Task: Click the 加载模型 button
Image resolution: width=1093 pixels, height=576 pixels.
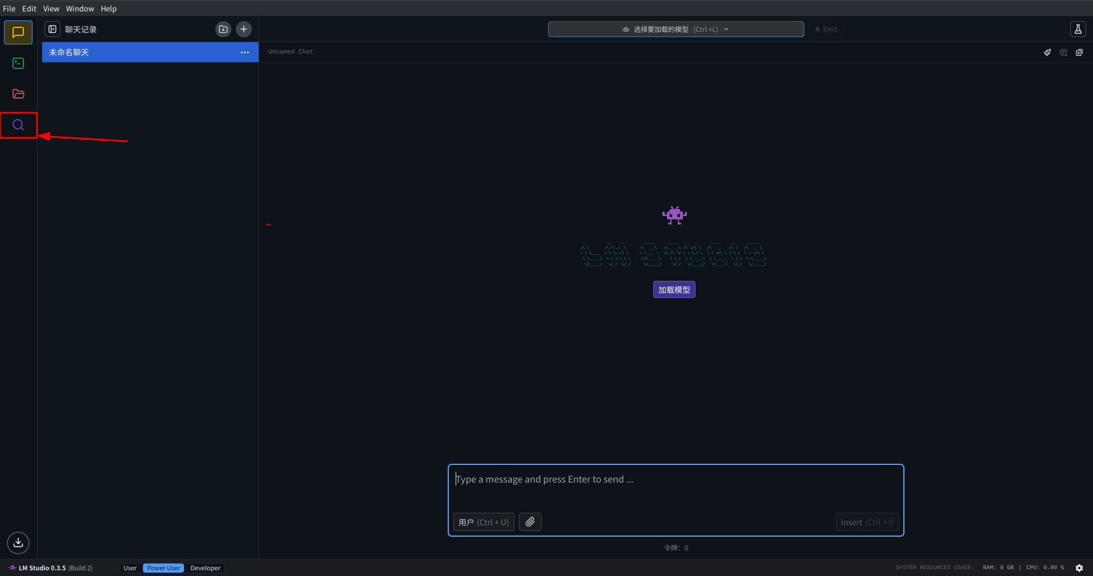Action: (674, 289)
